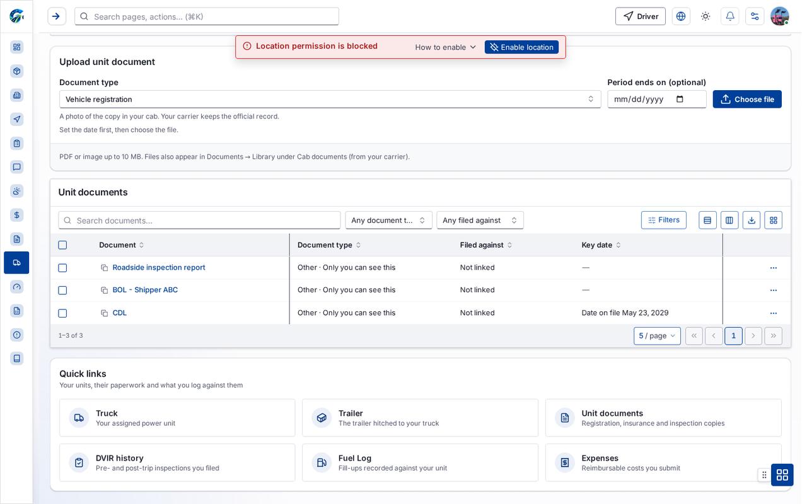Click the Period ends on date field

[x=657, y=99]
